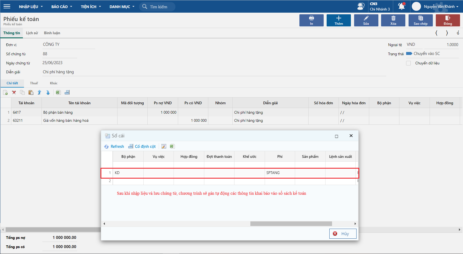Switch to the Lịch sử tab
The width and height of the screenshot is (463, 254).
click(32, 33)
